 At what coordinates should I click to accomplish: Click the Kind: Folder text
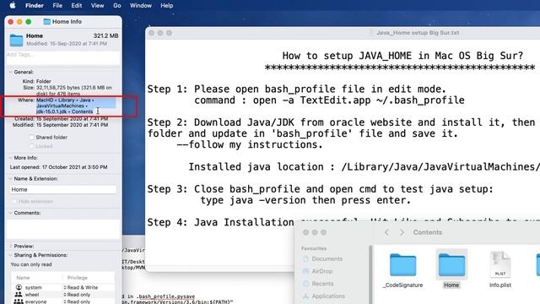tap(36, 81)
